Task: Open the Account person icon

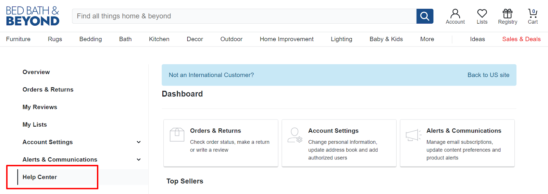Action: [x=455, y=14]
